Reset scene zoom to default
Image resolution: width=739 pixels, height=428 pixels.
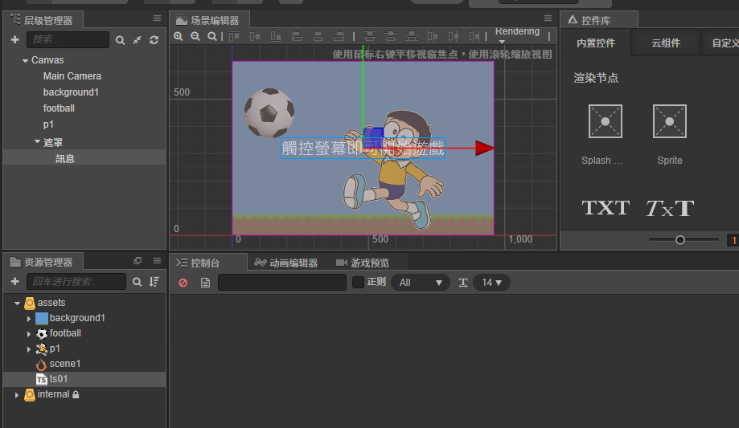(x=212, y=36)
